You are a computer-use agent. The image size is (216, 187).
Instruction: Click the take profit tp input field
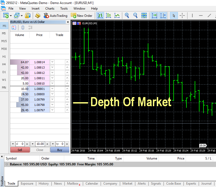60,144
